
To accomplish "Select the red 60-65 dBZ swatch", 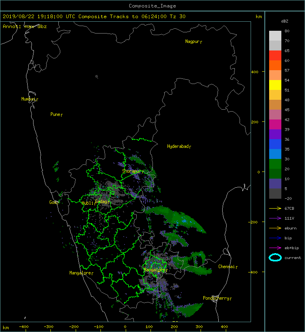I will tap(275, 55).
